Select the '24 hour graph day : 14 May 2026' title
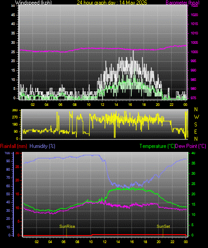The width and height of the screenshot is (208, 248). click(112, 3)
